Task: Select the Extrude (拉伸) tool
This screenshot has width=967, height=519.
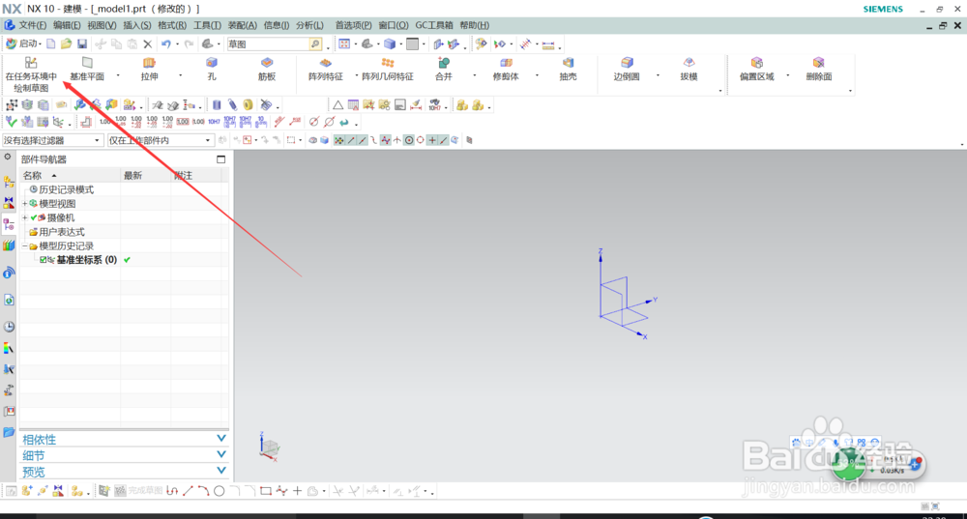Action: [149, 69]
